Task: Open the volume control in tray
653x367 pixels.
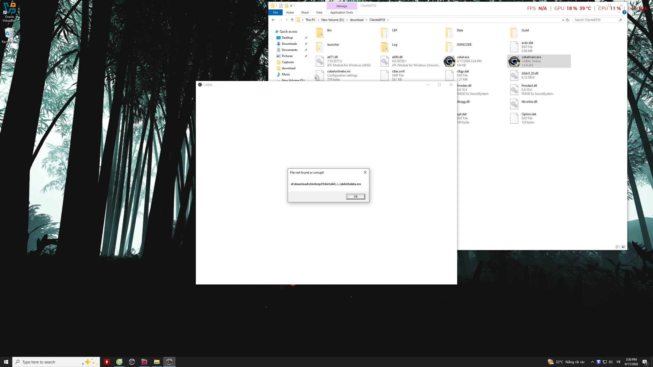Action: 611,362
